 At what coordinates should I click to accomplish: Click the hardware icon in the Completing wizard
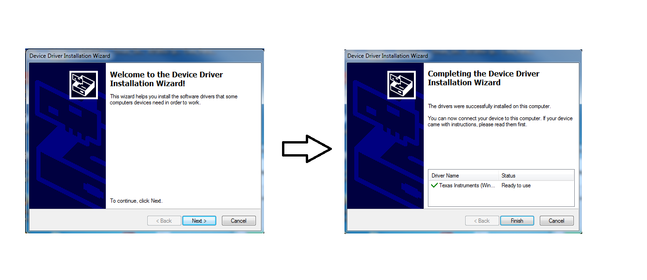[x=401, y=85]
